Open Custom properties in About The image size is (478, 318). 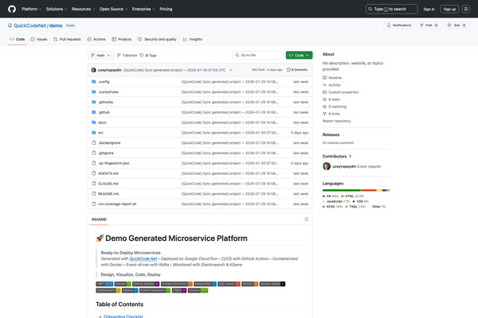coord(340,92)
